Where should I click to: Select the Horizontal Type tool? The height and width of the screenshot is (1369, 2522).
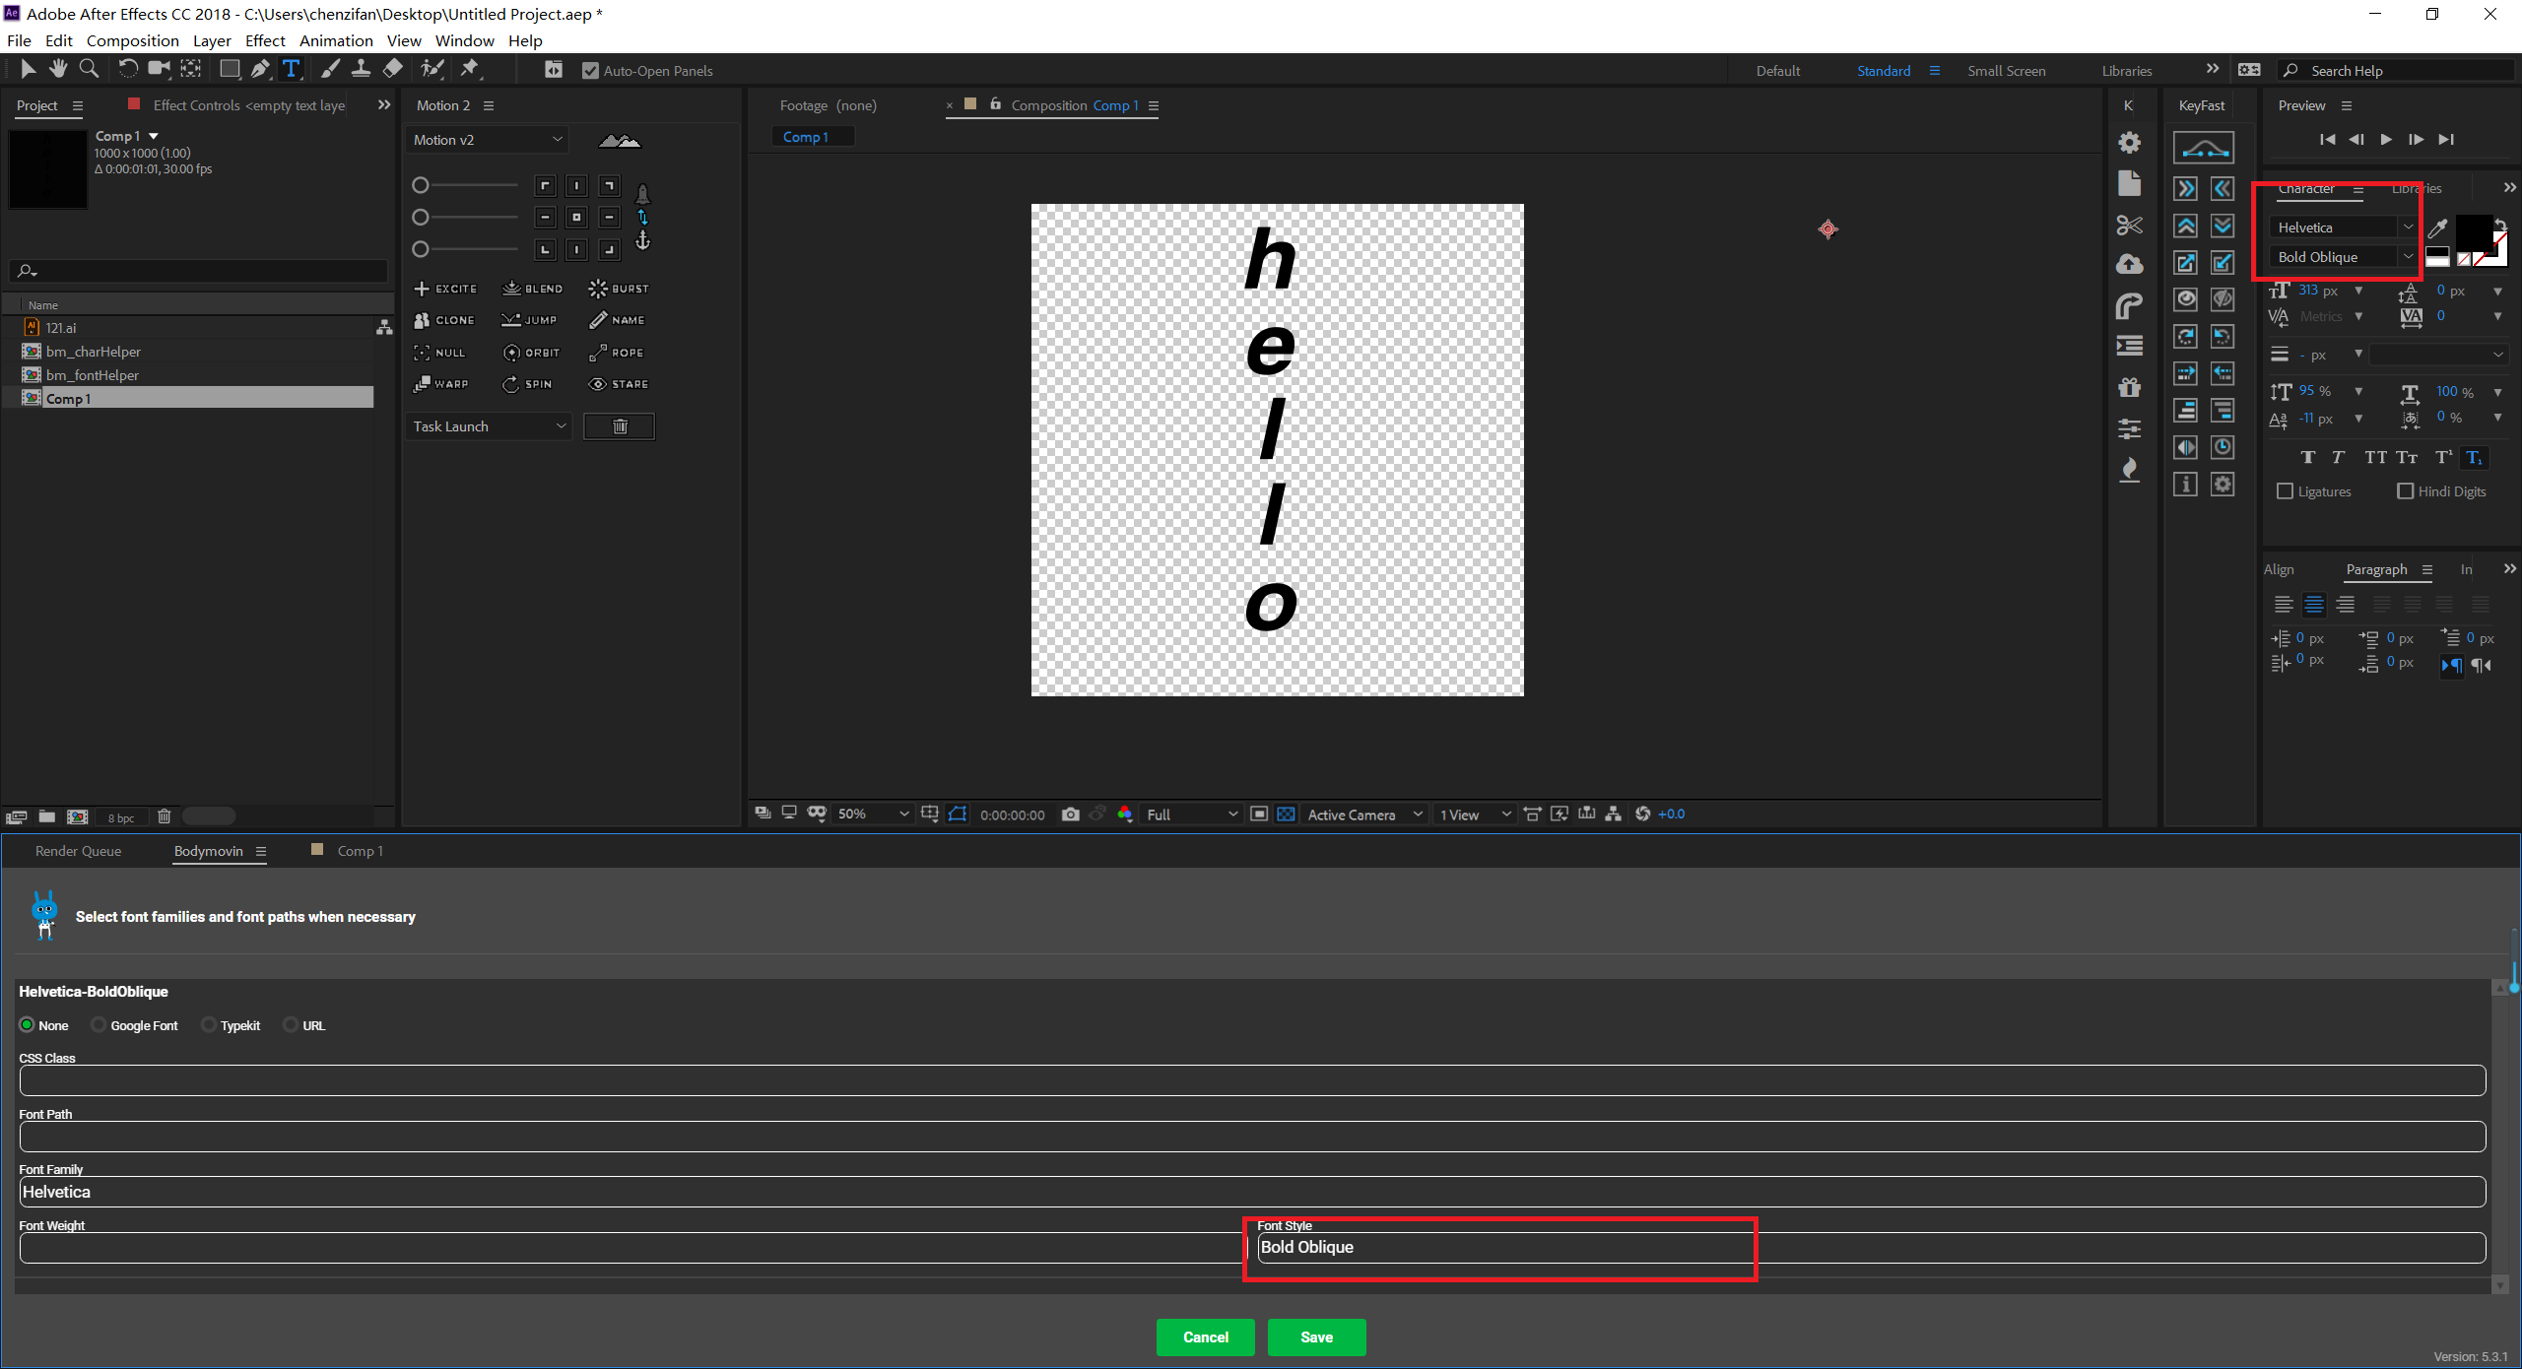[x=291, y=69]
